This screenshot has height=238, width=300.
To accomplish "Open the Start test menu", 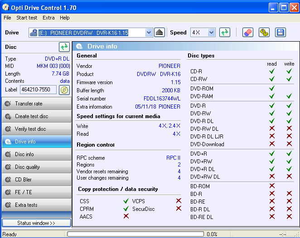I will (27, 18).
